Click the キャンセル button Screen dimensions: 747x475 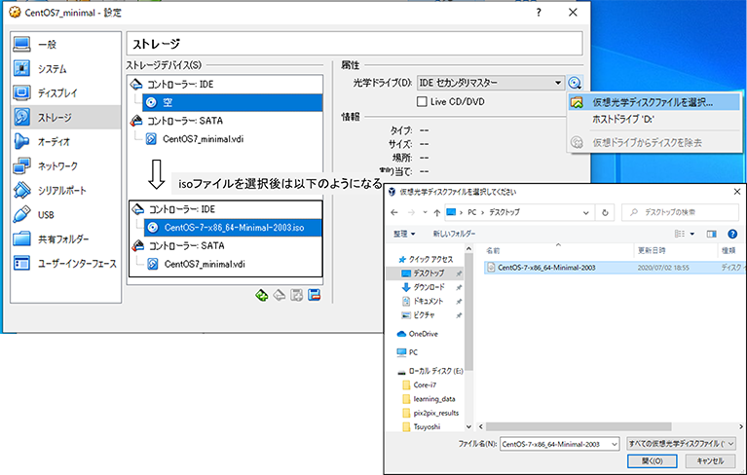click(x=709, y=461)
